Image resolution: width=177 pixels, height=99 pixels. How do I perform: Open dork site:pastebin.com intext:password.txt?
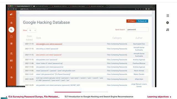[x=50, y=67]
